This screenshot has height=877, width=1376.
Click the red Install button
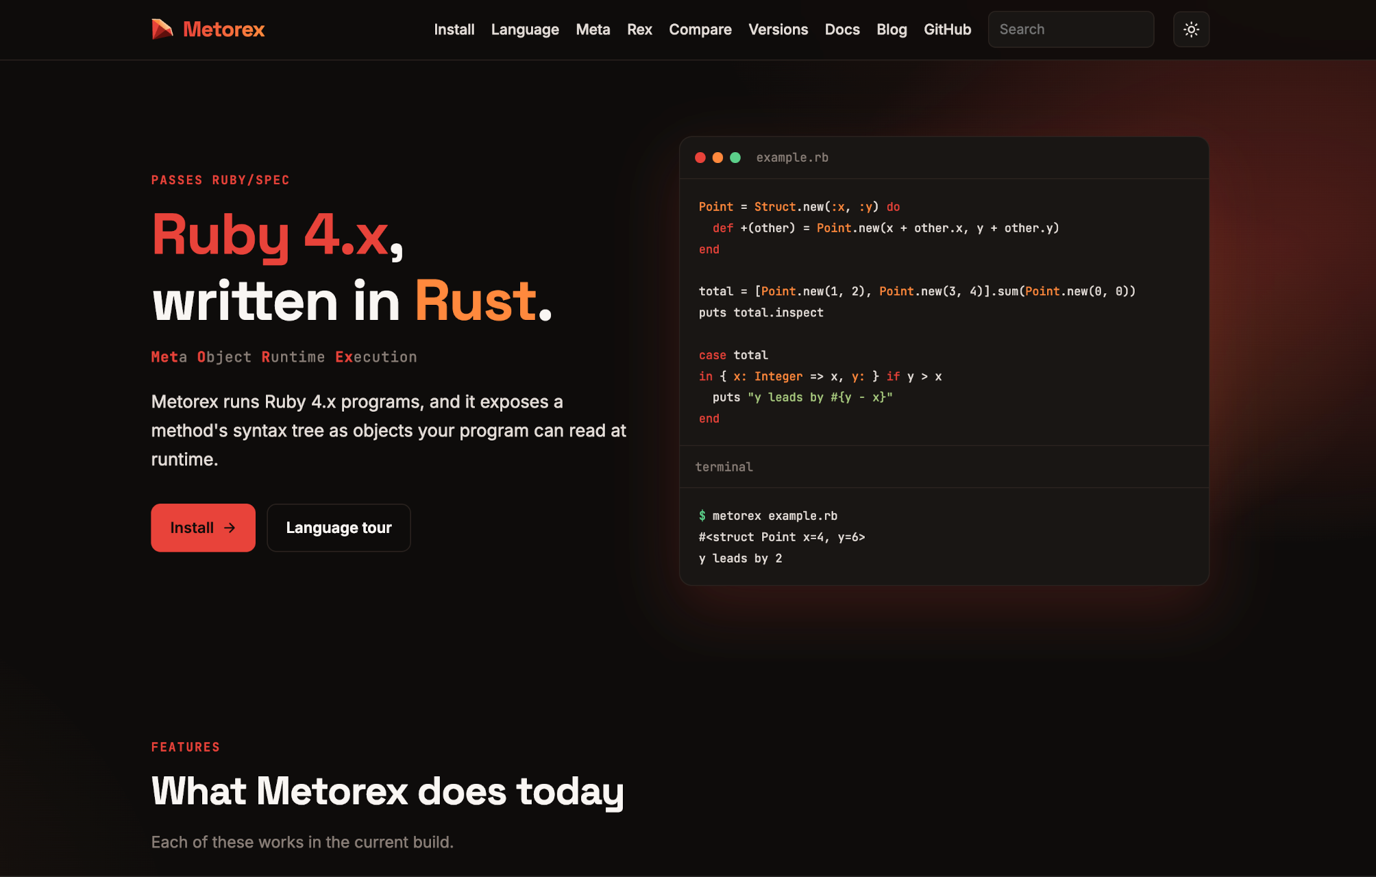[204, 528]
